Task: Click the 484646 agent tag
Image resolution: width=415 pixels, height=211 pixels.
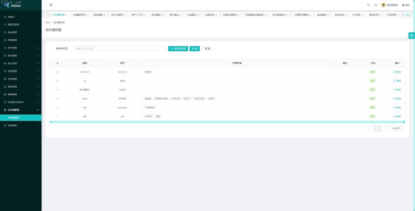Action: click(148, 72)
